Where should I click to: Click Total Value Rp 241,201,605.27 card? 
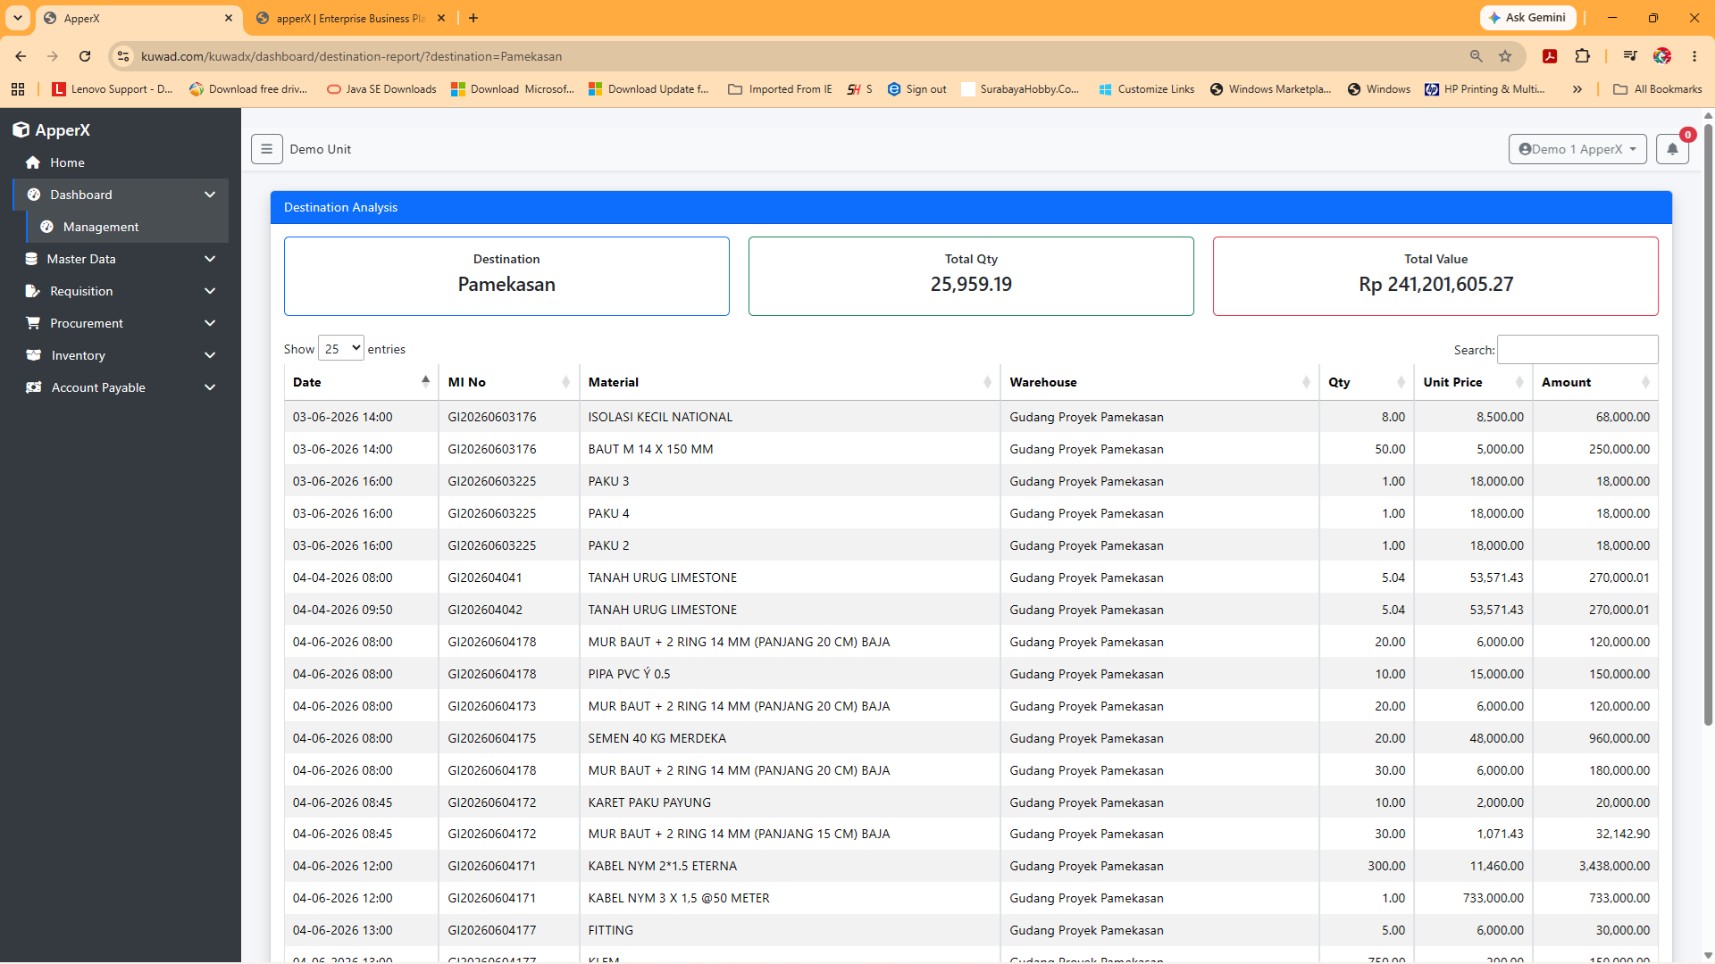point(1435,276)
